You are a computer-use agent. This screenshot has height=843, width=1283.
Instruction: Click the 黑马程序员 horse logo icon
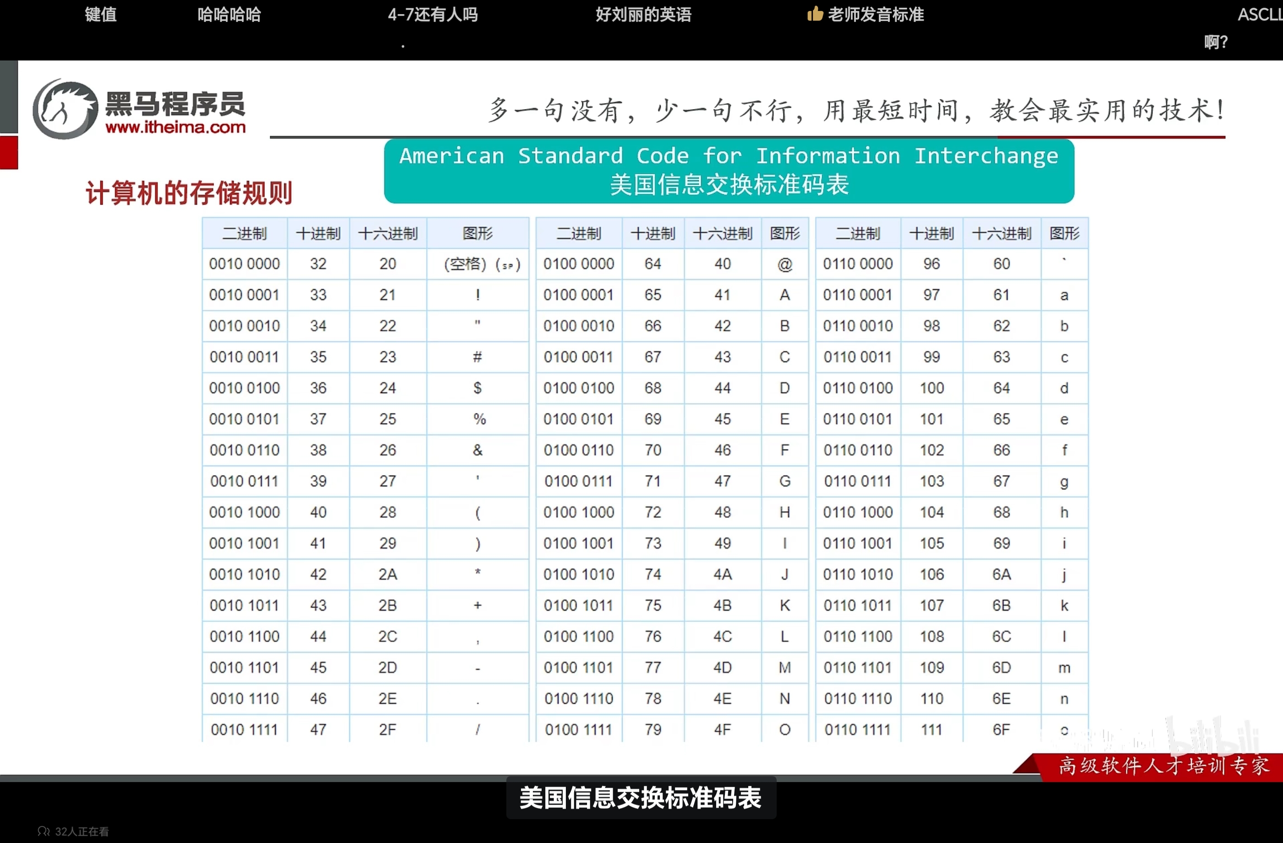coord(65,109)
